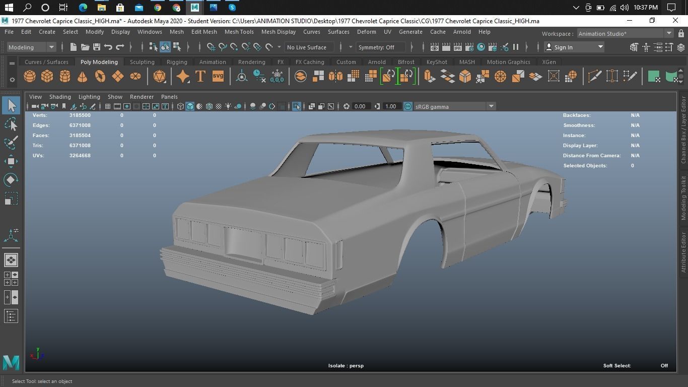Open the Symmetry Off dropdown
The height and width of the screenshot is (387, 688).
381,47
